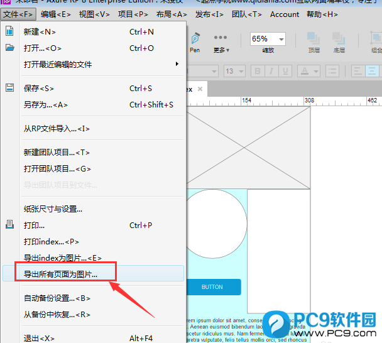
Task: Toggle bold text formatting
Action: coord(257,71)
